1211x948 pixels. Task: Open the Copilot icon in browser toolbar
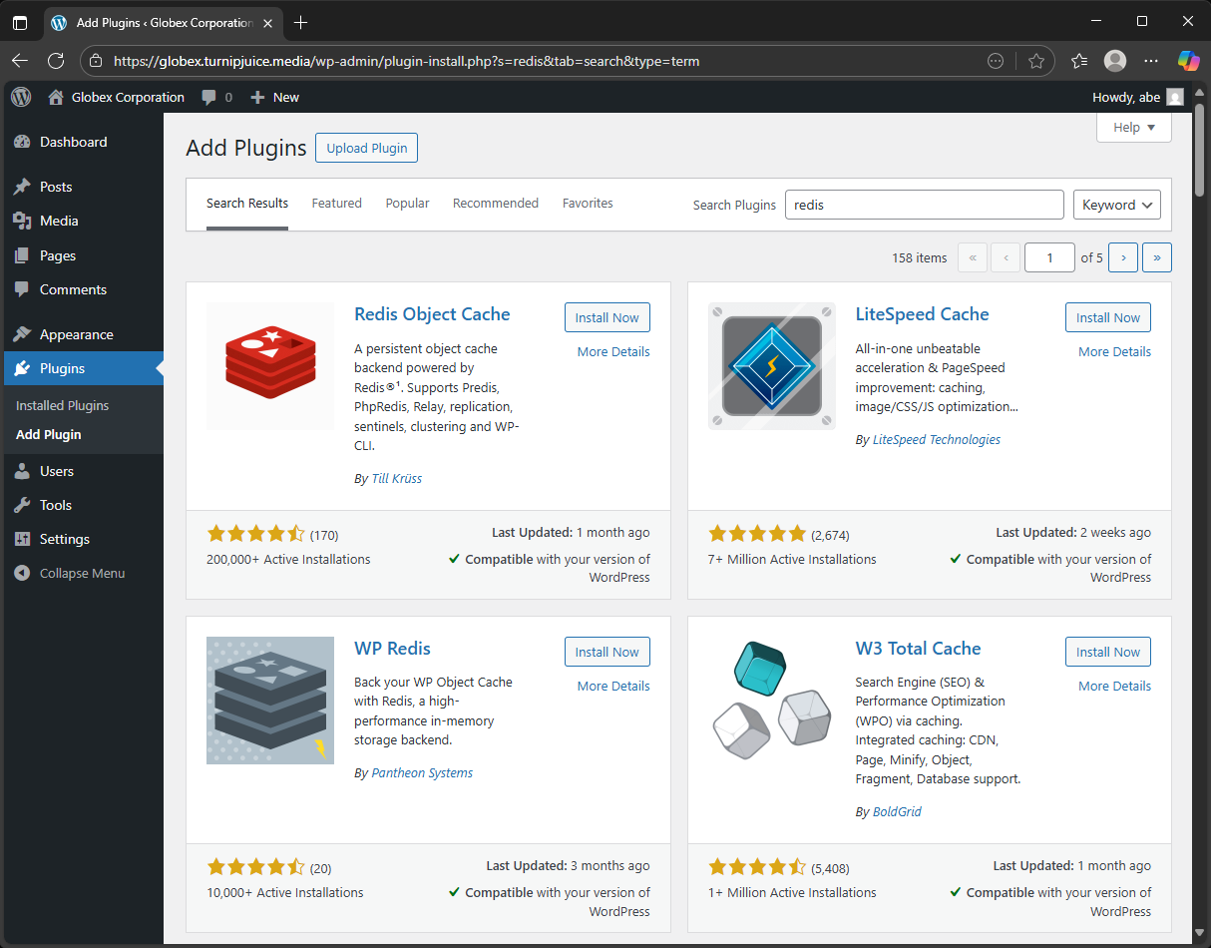click(x=1188, y=61)
